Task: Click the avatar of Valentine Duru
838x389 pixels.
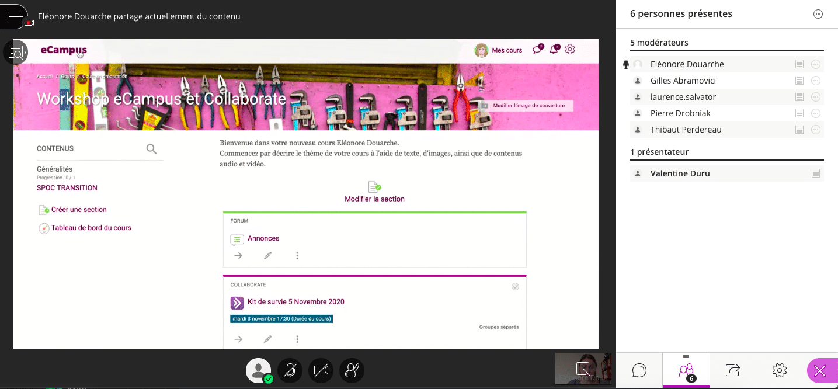Action: pos(638,173)
